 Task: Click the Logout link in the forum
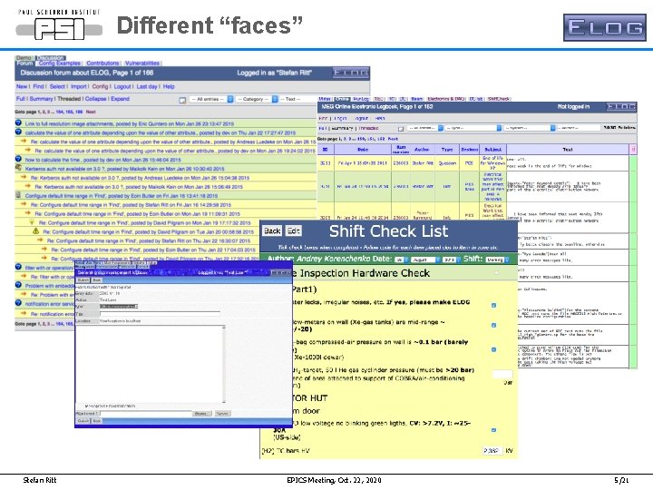(x=122, y=87)
